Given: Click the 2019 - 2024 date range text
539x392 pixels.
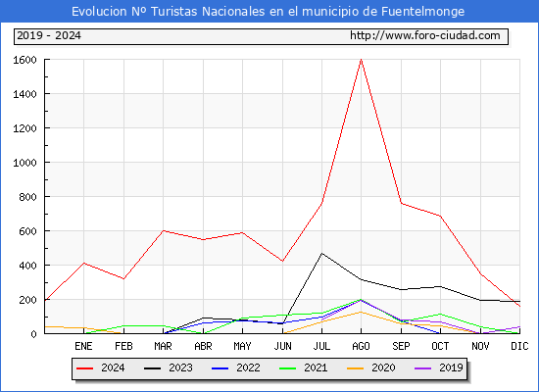Looking at the screenshot, I should coord(49,35).
